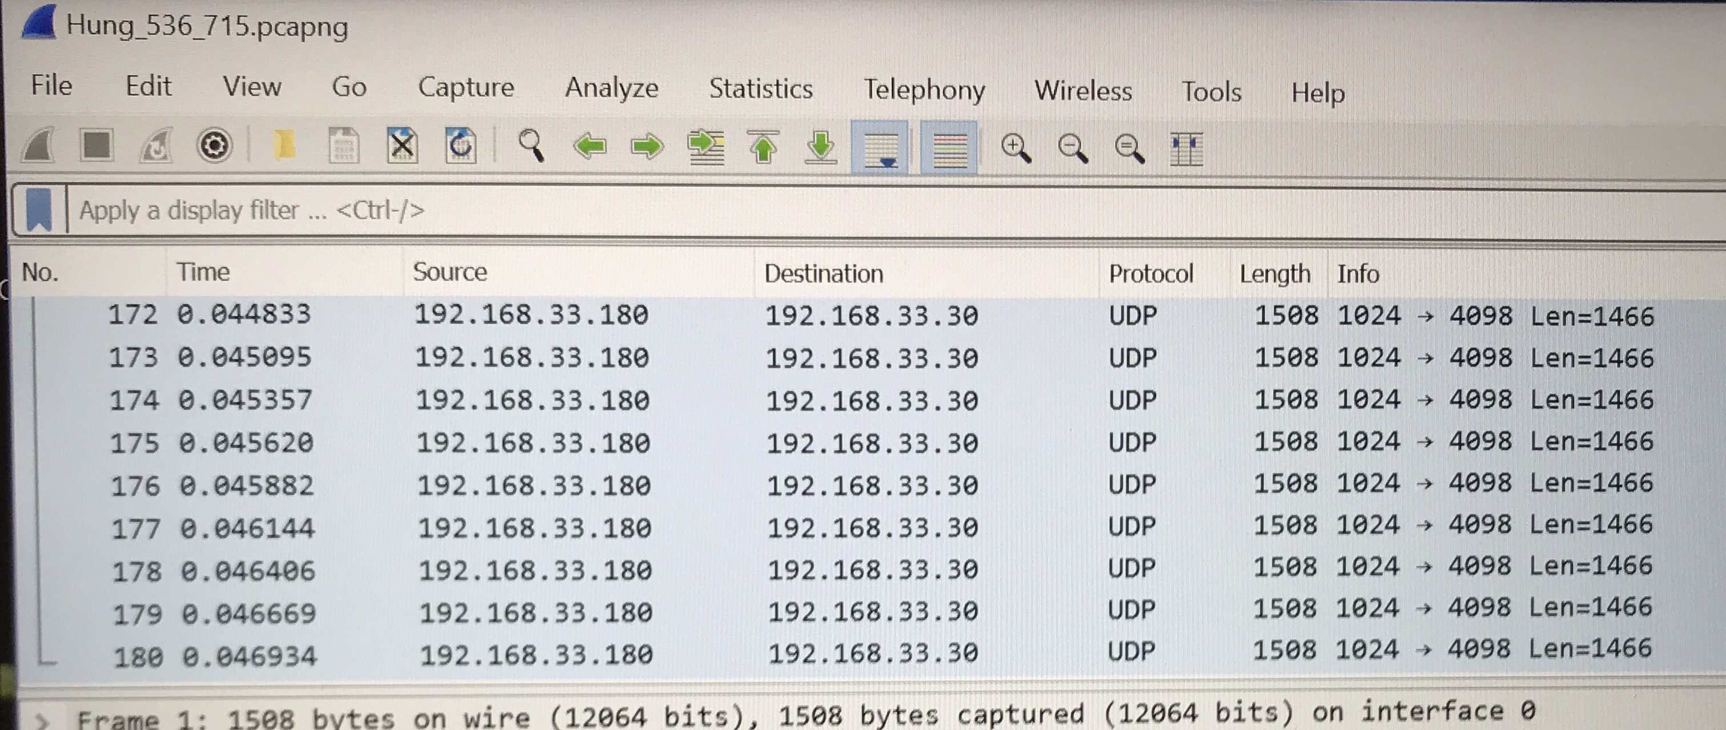1726x730 pixels.
Task: Toggle auto scroll during live capture
Action: [x=880, y=148]
